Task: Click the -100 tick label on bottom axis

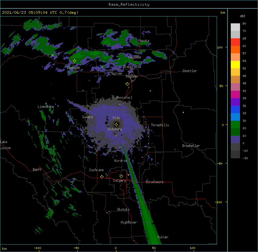Action: 37,248
